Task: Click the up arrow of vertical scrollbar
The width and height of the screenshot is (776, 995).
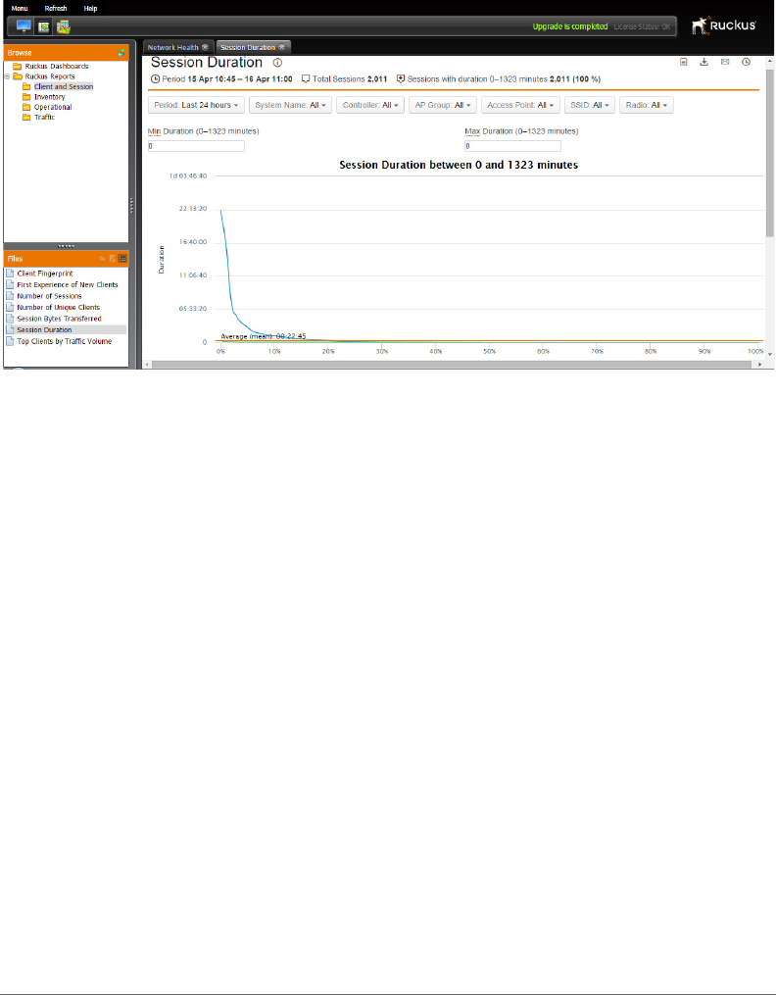Action: click(770, 59)
